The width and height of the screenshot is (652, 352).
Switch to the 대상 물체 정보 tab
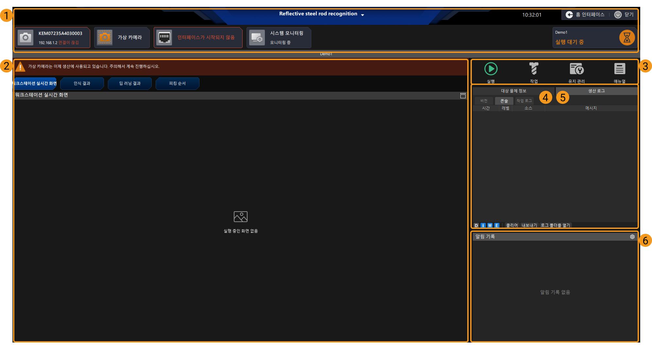click(514, 91)
